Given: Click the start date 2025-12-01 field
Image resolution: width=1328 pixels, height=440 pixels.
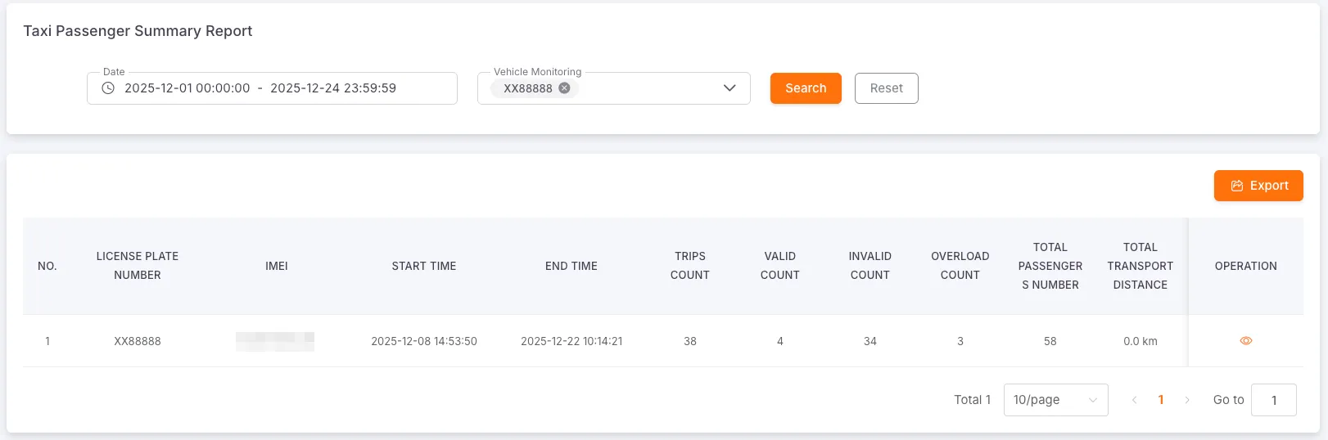Looking at the screenshot, I should (x=187, y=88).
